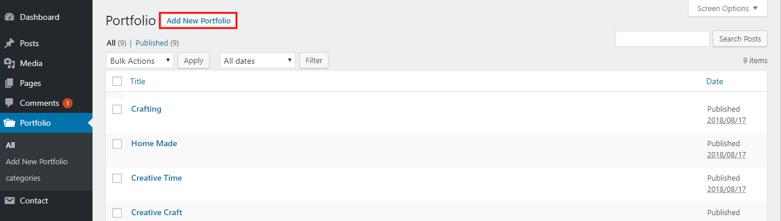Click the Portfolio folder icon in sidebar
The height and width of the screenshot is (221, 781).
(9, 123)
